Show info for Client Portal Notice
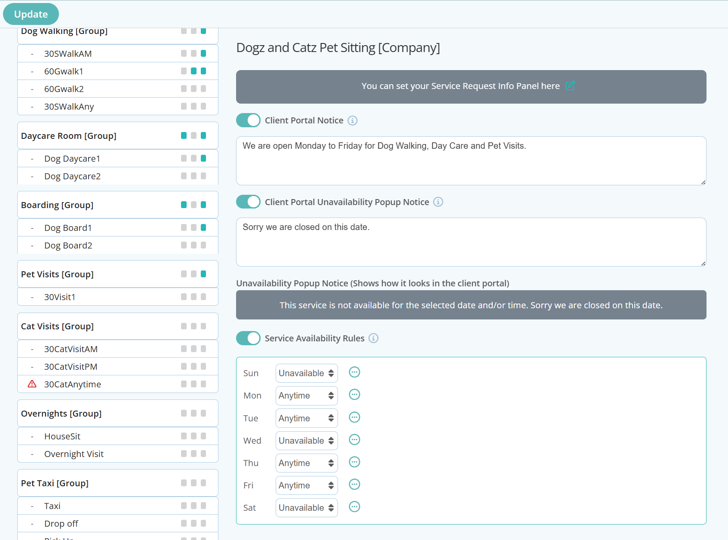728x540 pixels. tap(353, 120)
